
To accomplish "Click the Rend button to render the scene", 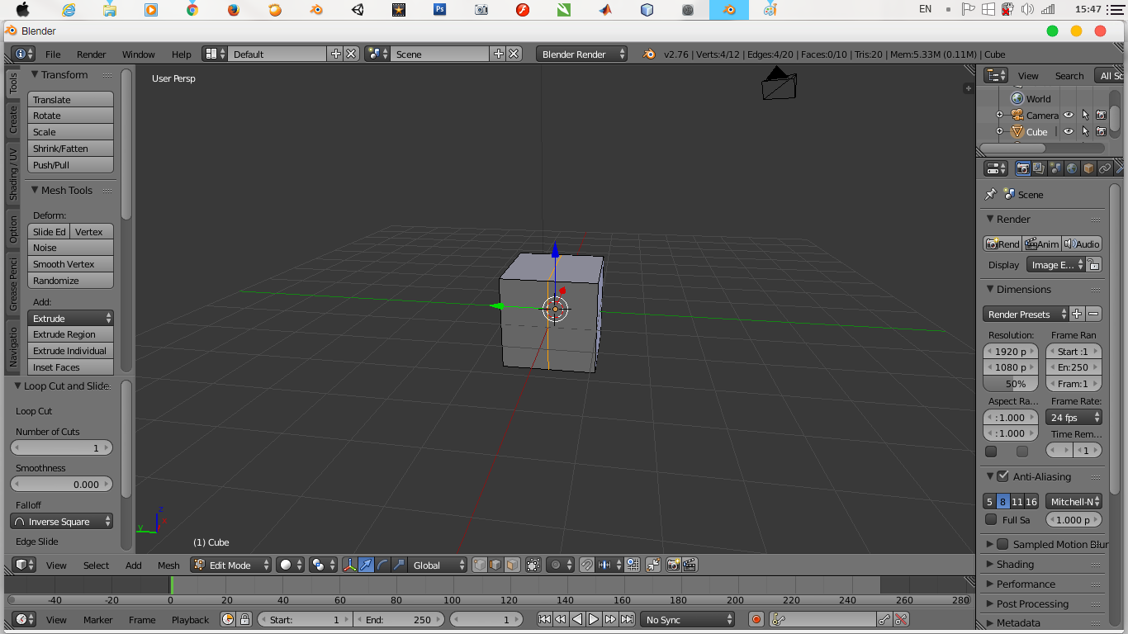I will point(1002,244).
